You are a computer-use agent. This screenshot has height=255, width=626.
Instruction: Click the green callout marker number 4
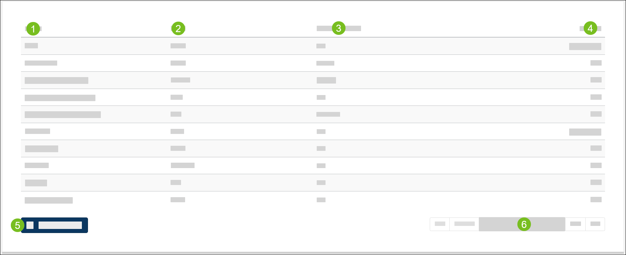click(590, 28)
